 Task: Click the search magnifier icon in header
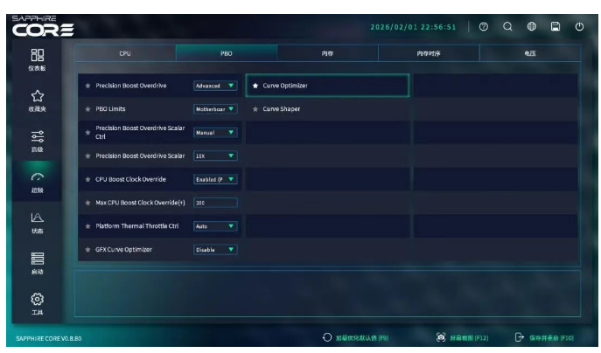tap(507, 26)
